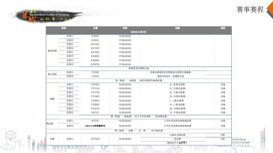Click the C、D 组小组赛 cell
273x153 pixels.
[x=177, y=88]
